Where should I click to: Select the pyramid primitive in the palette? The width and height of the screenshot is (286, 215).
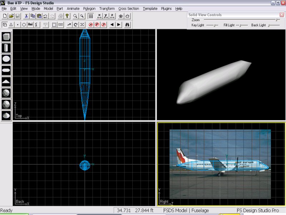[x=6, y=81]
